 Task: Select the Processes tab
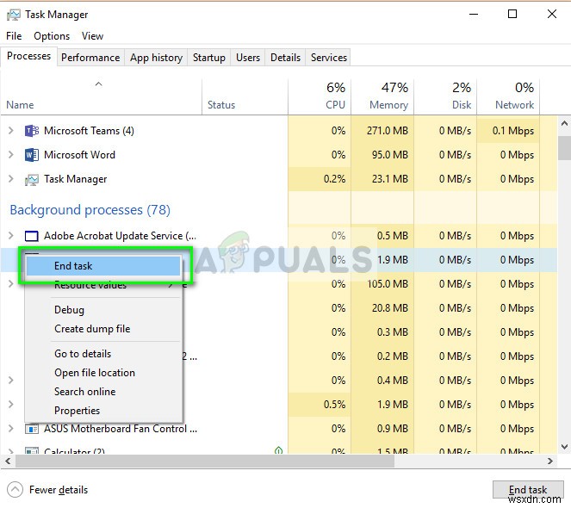pos(28,56)
